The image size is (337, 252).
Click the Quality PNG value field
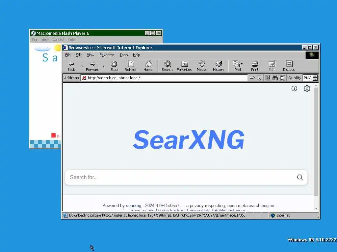pos(308,78)
